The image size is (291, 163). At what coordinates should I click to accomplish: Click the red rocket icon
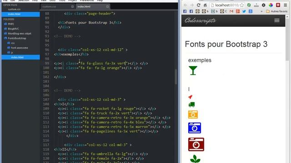190,97
